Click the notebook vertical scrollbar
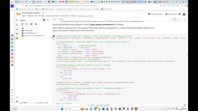Viewport: 198px width, 111px height. [187, 54]
